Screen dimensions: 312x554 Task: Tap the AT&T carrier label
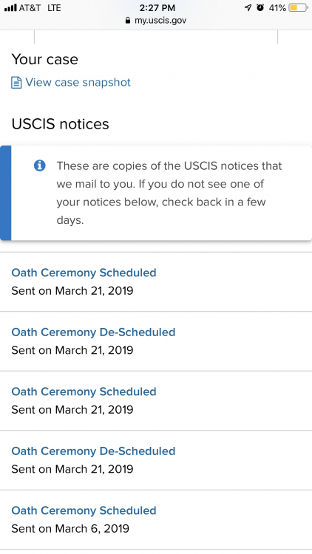point(30,8)
